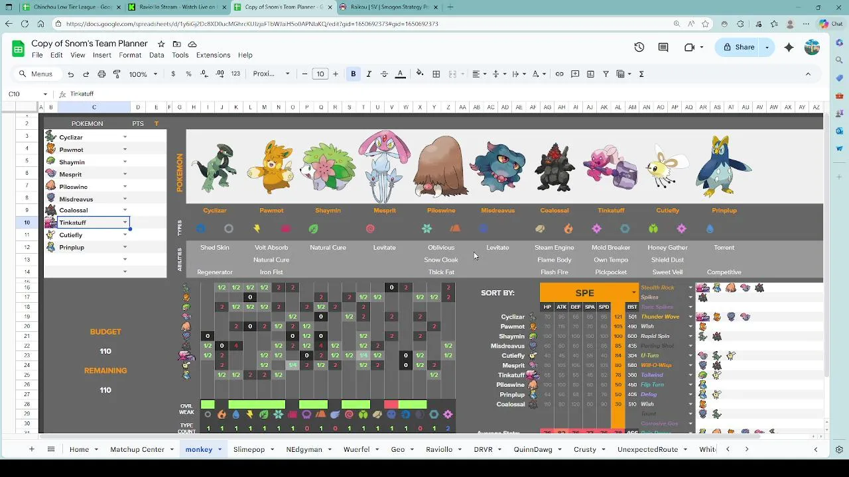Move document using folder icon
Viewport: 849px width, 477px height.
click(176, 44)
